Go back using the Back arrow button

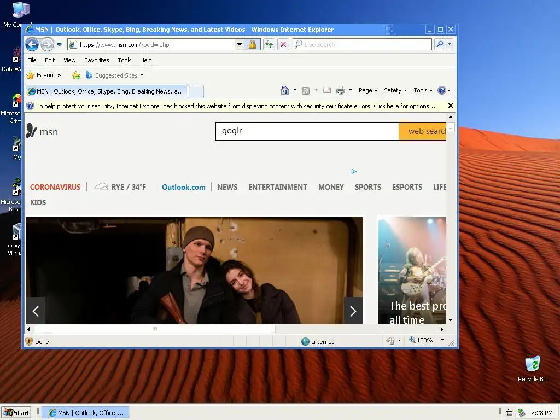click(x=32, y=45)
